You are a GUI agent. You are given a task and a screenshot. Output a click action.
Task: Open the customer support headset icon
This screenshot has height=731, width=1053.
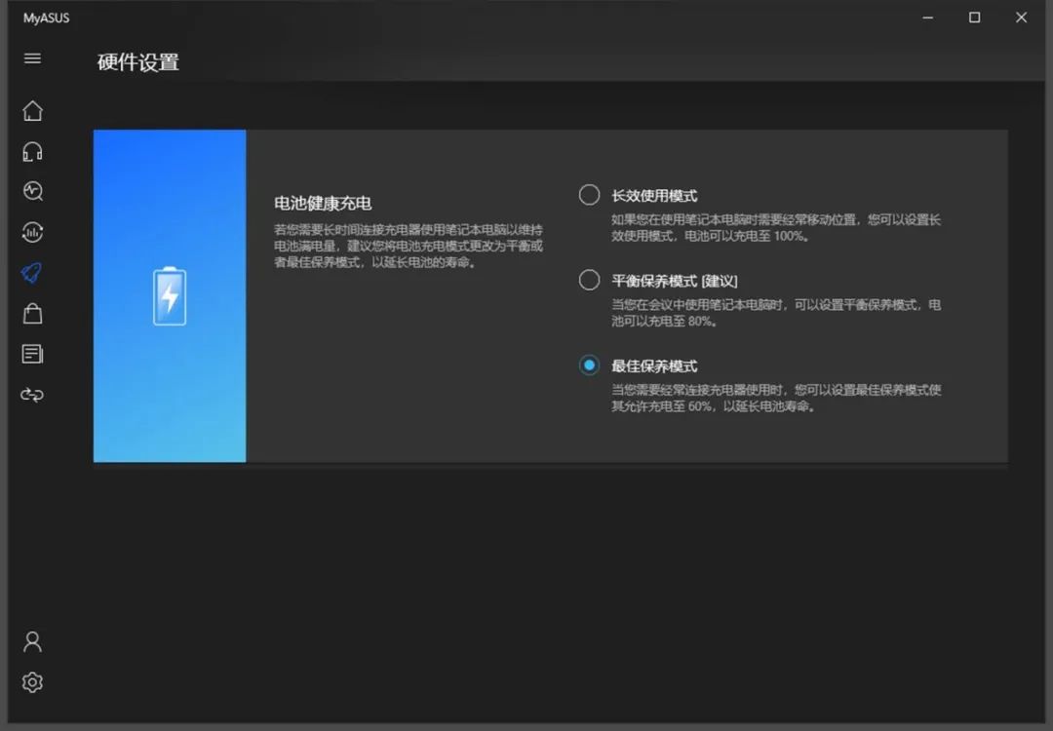click(x=32, y=151)
